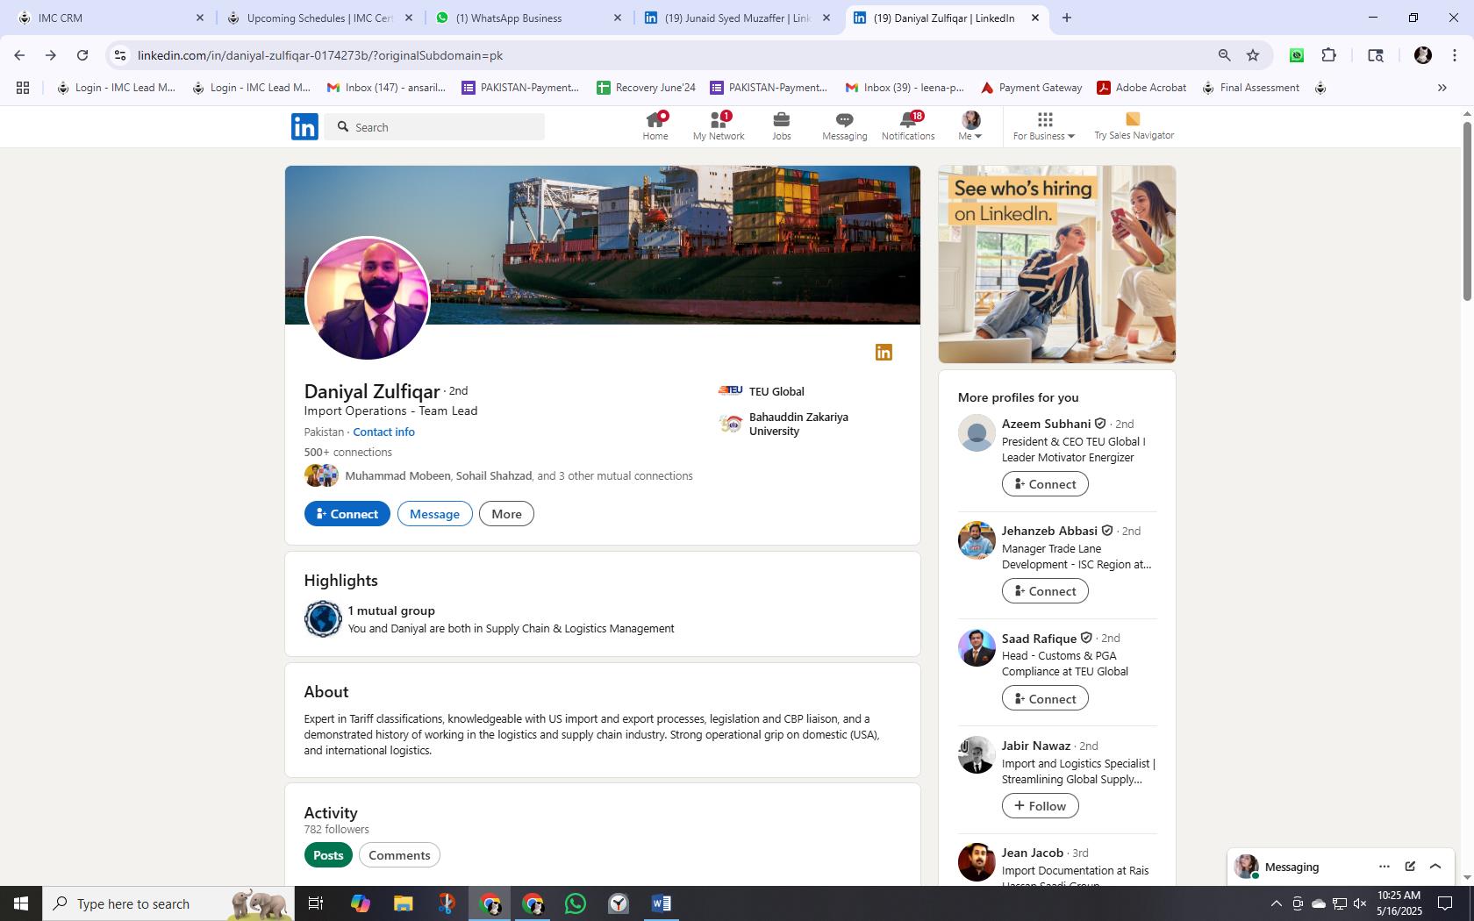Viewport: 1474px width, 921px height.
Task: Open Adobe Acrobat bookmark
Action: 1141,88
